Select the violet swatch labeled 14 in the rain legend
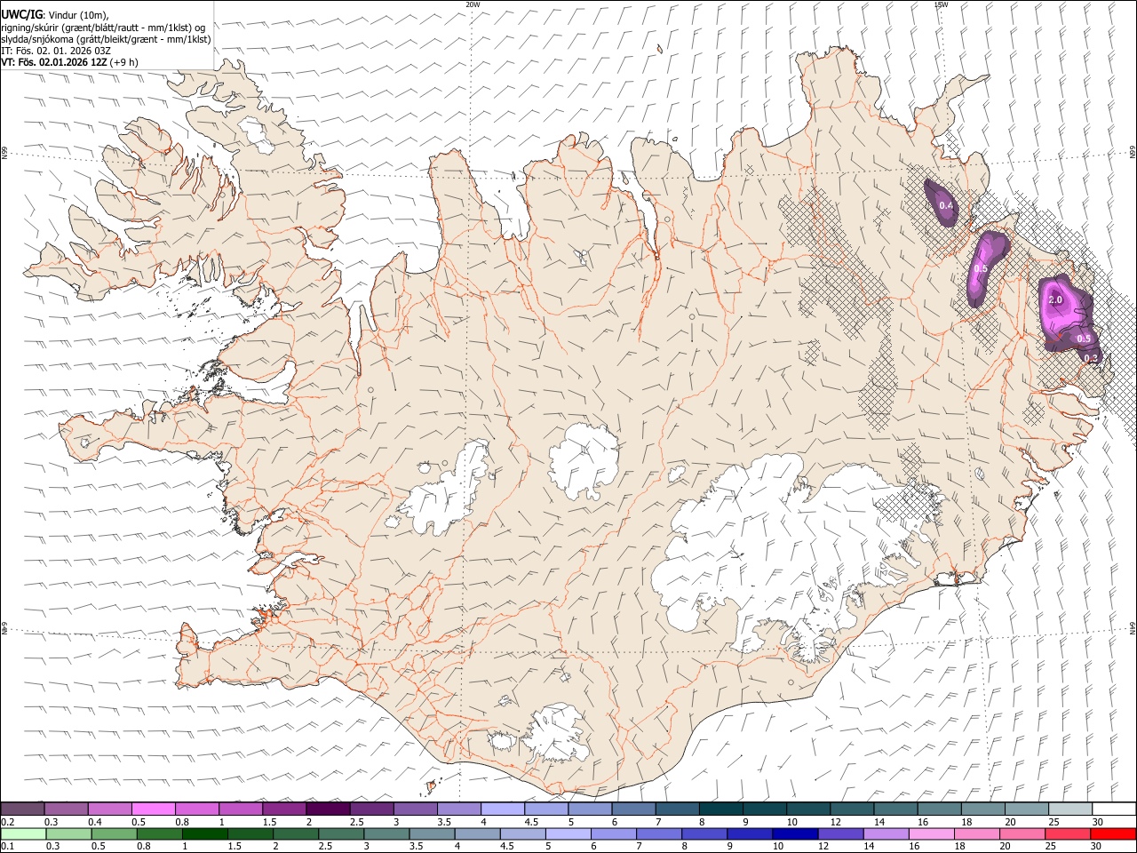Screen dimensions: 1137x853 click(x=885, y=833)
